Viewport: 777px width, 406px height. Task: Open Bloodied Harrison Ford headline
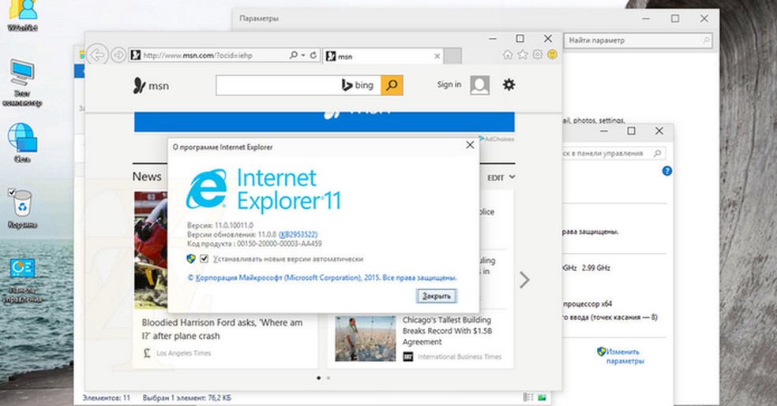point(222,329)
